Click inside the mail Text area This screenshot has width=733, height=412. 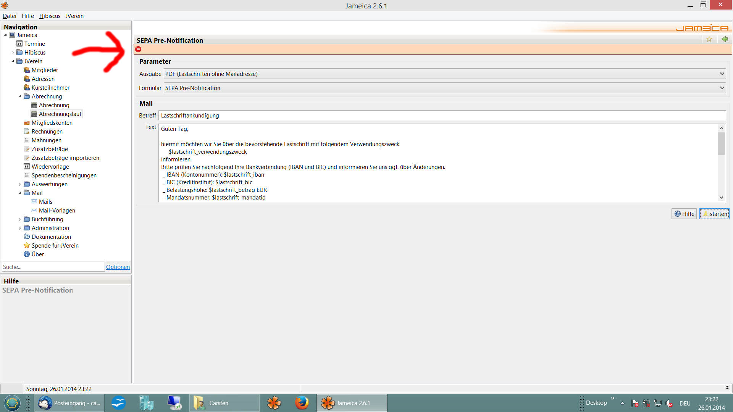point(438,163)
